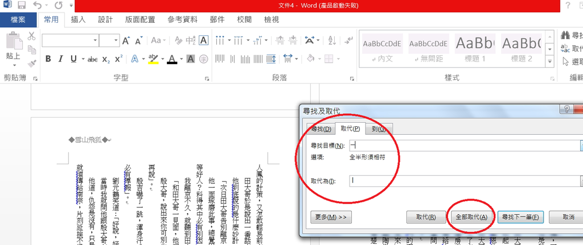This screenshot has height=245, width=583.
Task: Apply superscript X² formatting
Action: point(118,59)
